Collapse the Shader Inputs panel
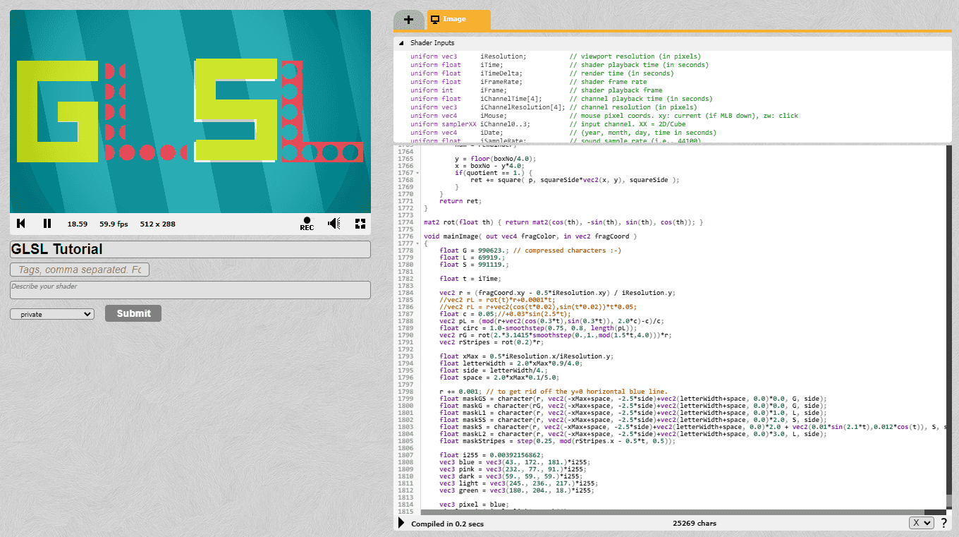Image resolution: width=959 pixels, height=537 pixels. click(x=401, y=42)
